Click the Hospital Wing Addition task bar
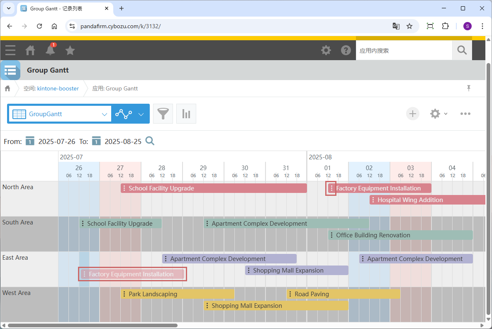 tap(427, 200)
